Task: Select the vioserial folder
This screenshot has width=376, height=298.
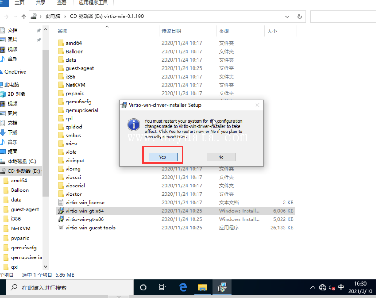Action: pyautogui.click(x=75, y=186)
